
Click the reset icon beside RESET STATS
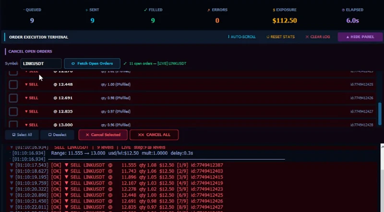[x=268, y=37]
